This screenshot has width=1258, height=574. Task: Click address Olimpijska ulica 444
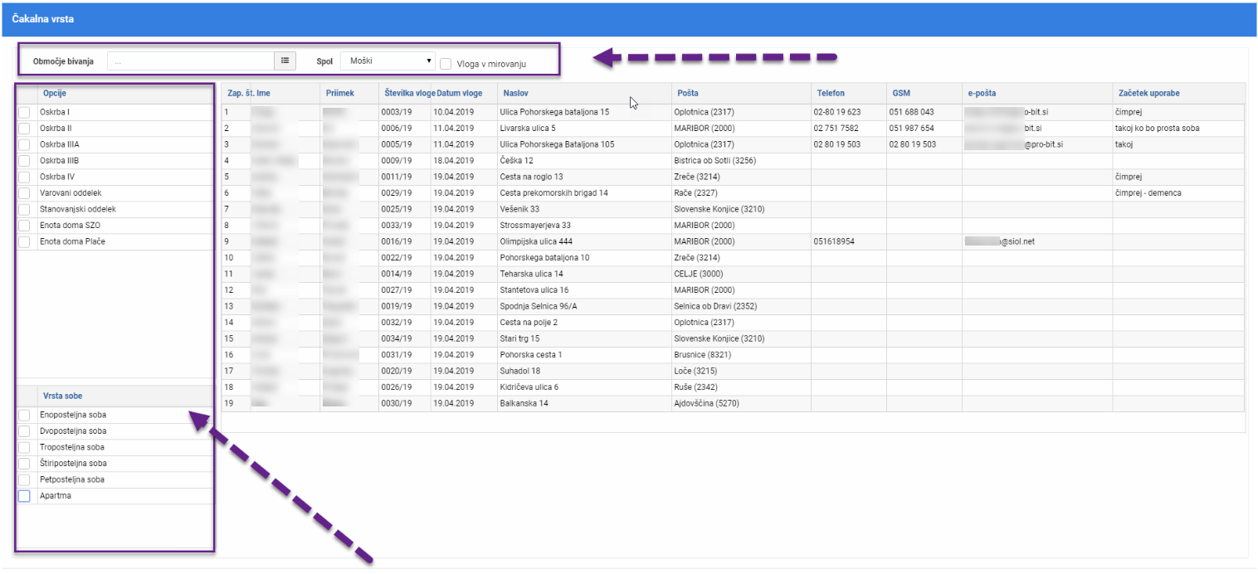538,241
